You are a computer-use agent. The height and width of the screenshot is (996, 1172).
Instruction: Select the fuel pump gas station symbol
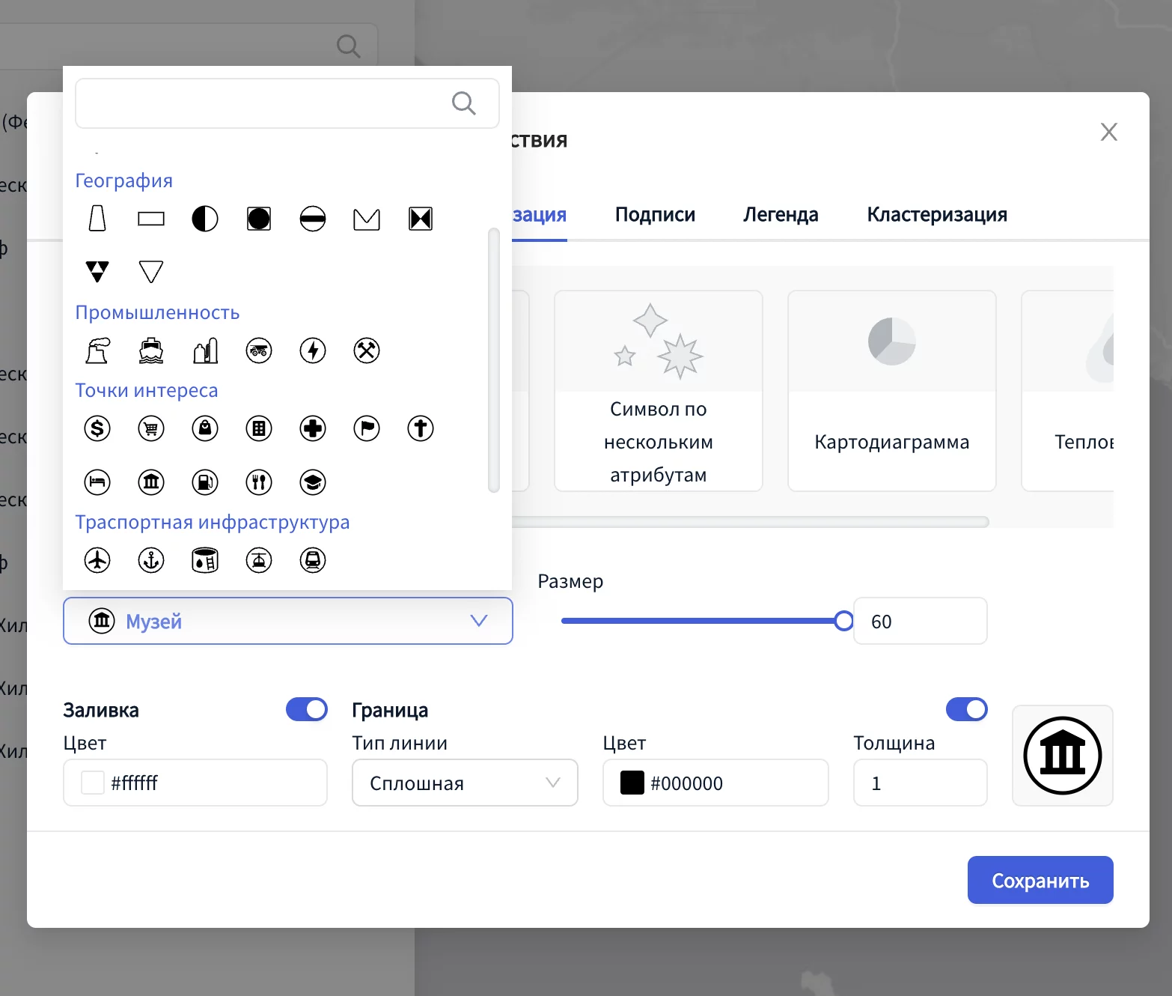point(205,482)
